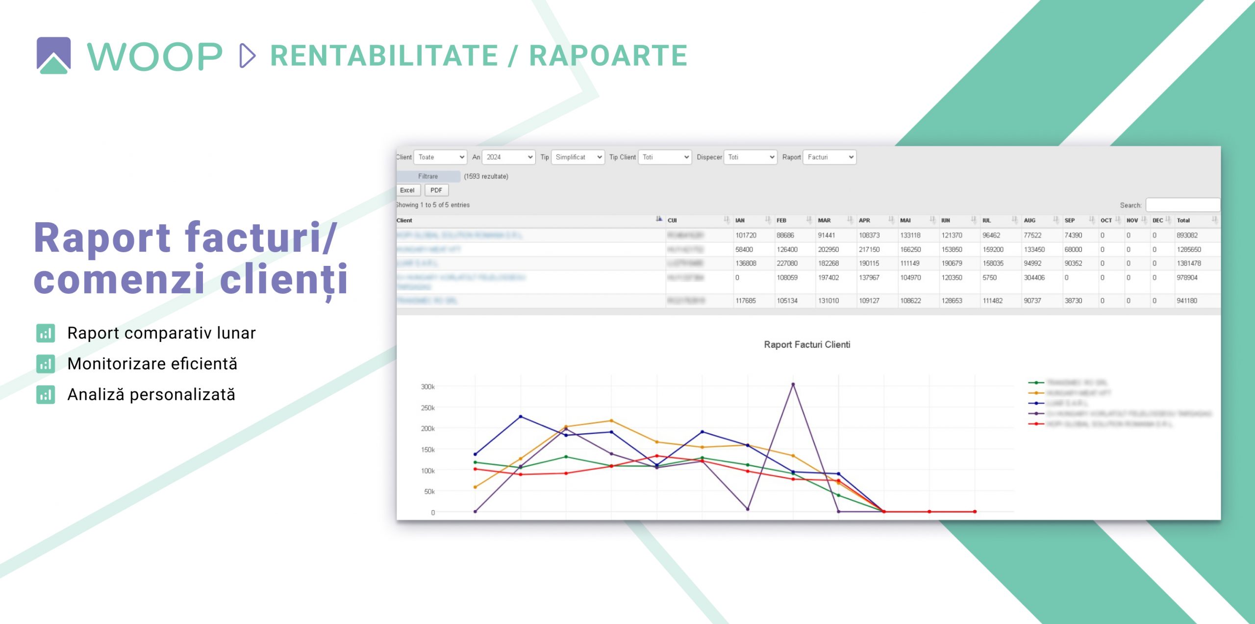Click AUG column sort arrows
The height and width of the screenshot is (624, 1255).
(x=1055, y=220)
